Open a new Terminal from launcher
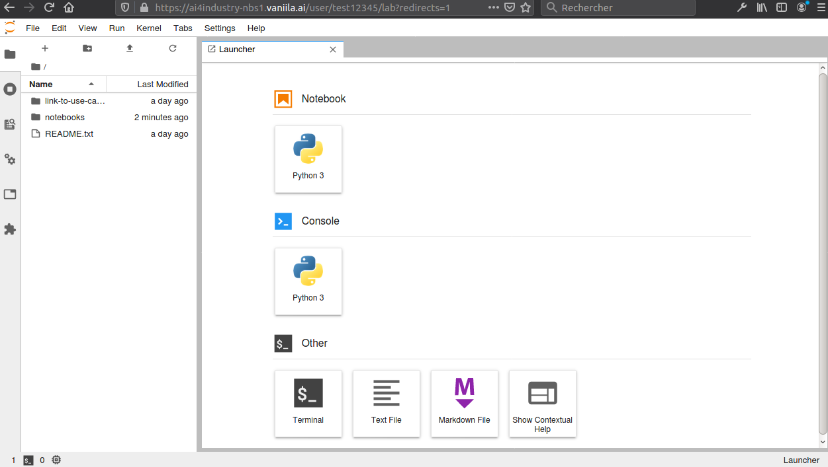The height and width of the screenshot is (467, 828). click(308, 403)
